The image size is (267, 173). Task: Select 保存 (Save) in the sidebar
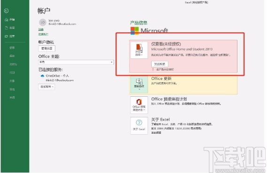coord(12,56)
